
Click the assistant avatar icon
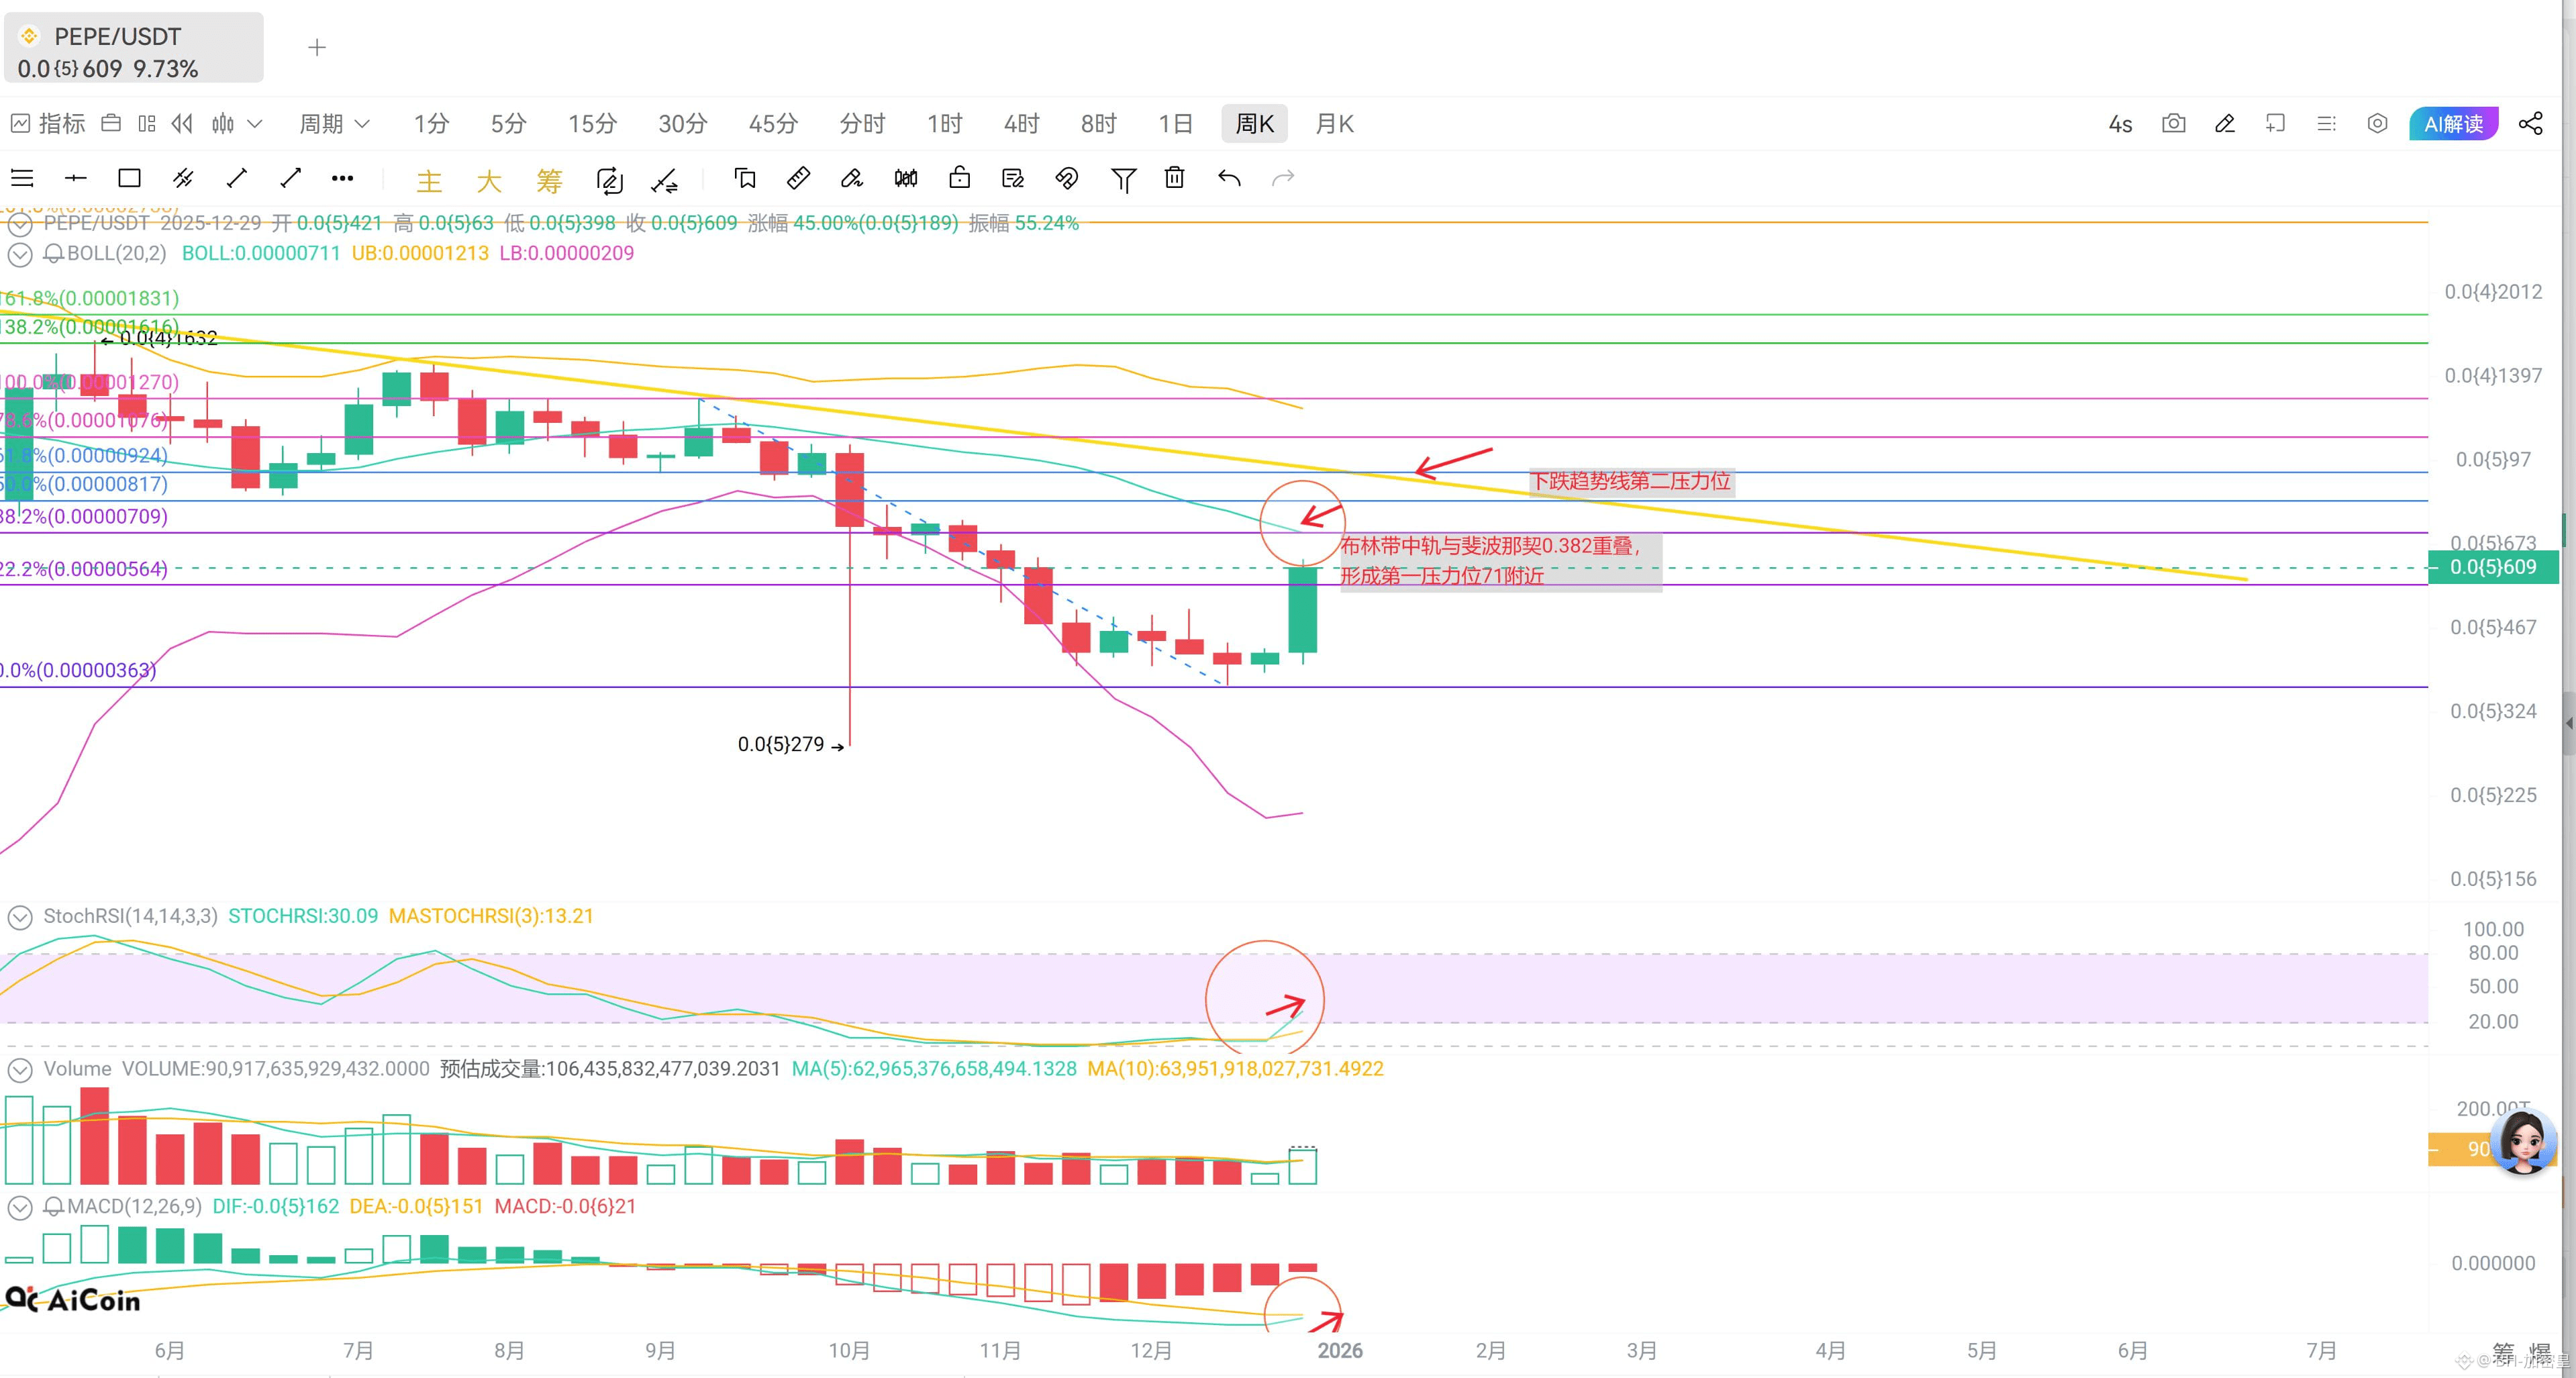[2523, 1143]
